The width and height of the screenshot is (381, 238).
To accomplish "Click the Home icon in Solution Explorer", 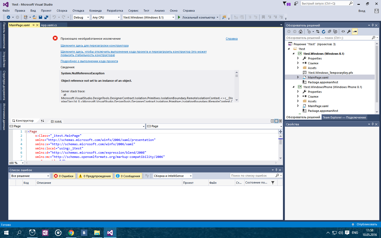I will [301, 31].
